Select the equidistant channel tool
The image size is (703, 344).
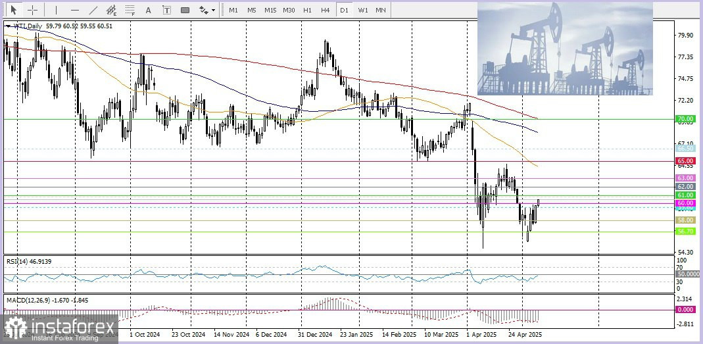coord(112,9)
